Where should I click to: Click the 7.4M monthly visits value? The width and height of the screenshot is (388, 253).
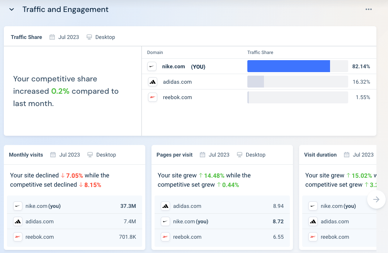pyautogui.click(x=130, y=221)
